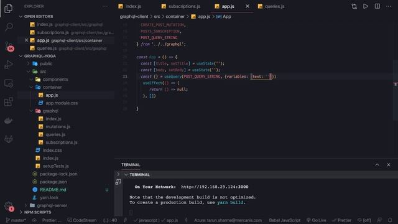Open the editor More Actions ellipsis
This screenshot has height=224, width=398.
click(389, 6)
